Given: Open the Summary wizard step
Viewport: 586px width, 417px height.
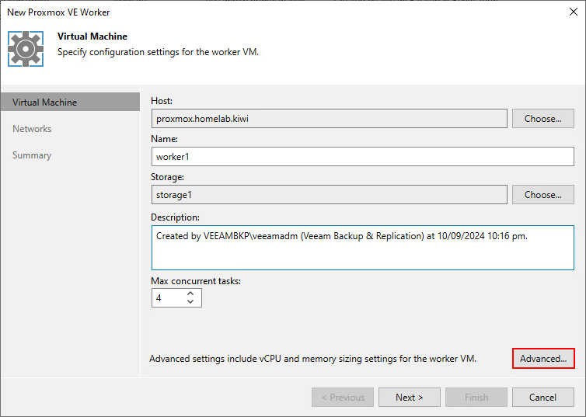Looking at the screenshot, I should pyautogui.click(x=32, y=155).
